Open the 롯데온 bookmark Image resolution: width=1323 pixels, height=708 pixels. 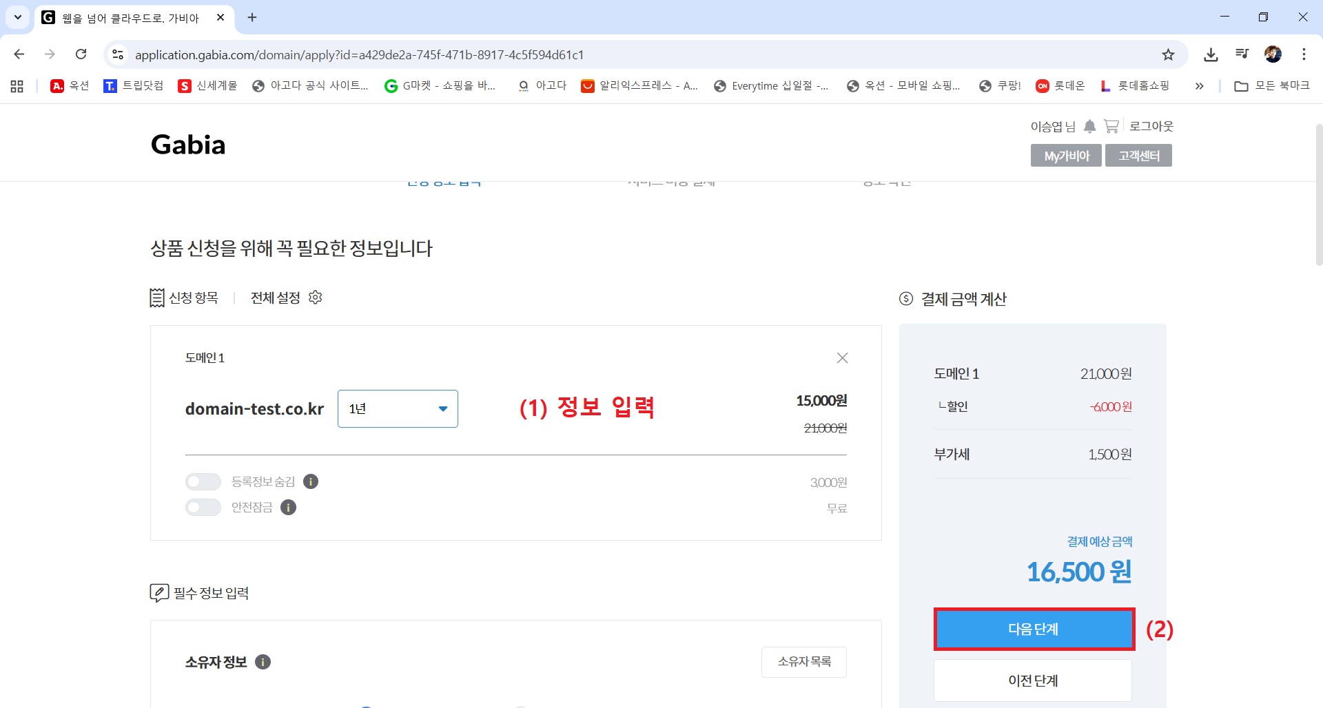(x=1060, y=85)
